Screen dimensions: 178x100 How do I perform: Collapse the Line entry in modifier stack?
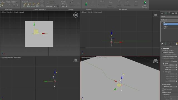tap(162, 22)
